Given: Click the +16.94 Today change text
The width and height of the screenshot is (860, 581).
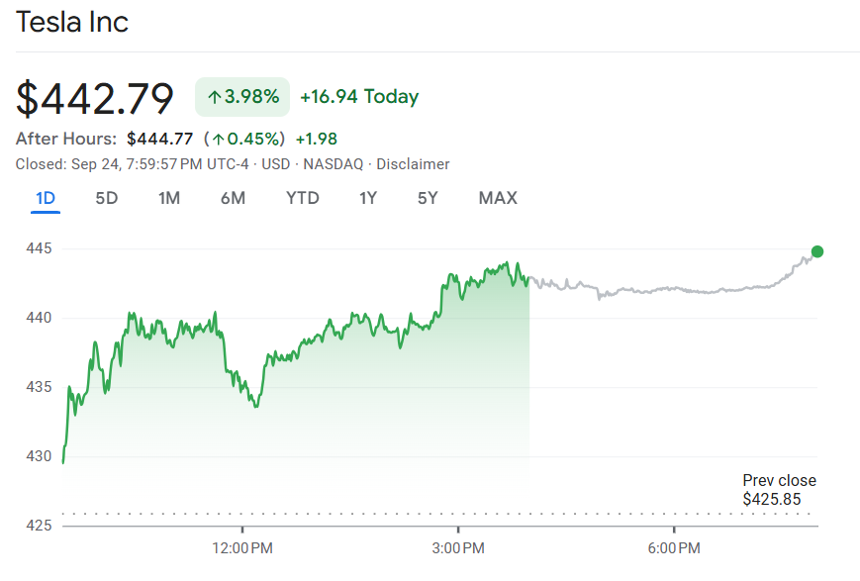Looking at the screenshot, I should (359, 97).
